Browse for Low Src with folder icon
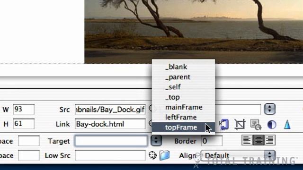Screen dimensions: 303x170 pos(164,155)
